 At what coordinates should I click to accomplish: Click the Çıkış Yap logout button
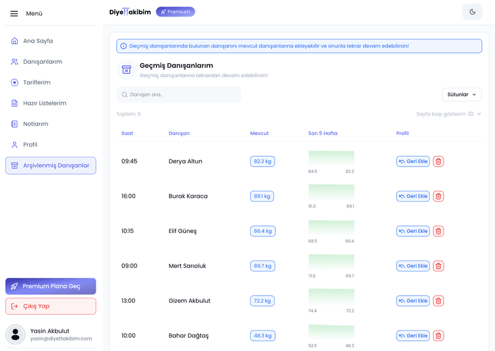click(x=51, y=306)
